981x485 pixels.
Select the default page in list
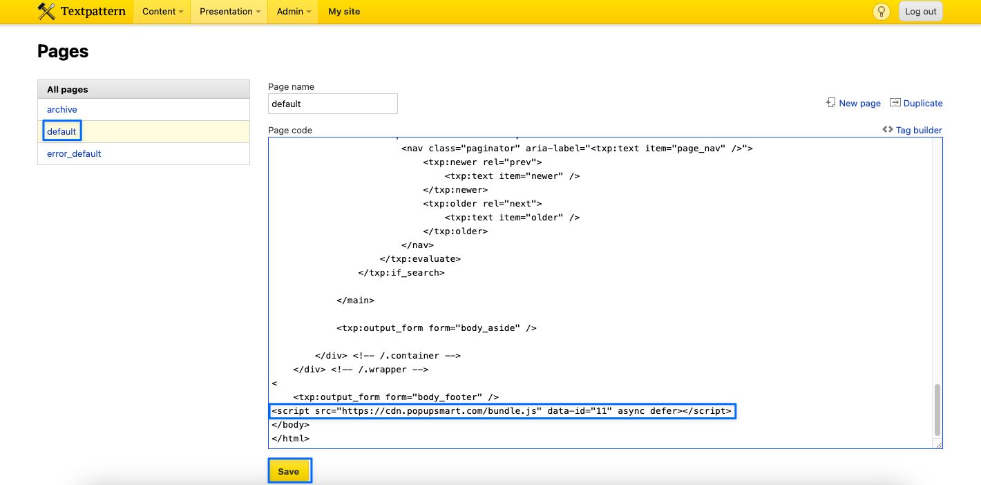pos(61,131)
